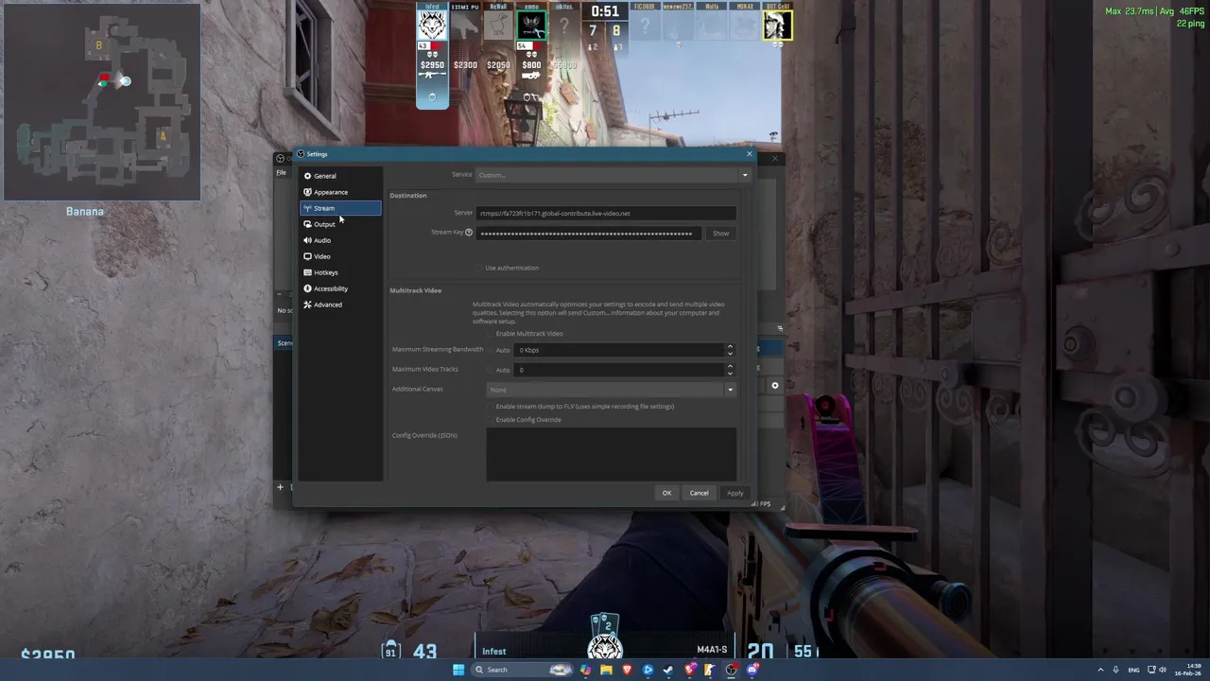Click the Maximum Video Tracks value field
The image size is (1210, 681).
(619, 370)
